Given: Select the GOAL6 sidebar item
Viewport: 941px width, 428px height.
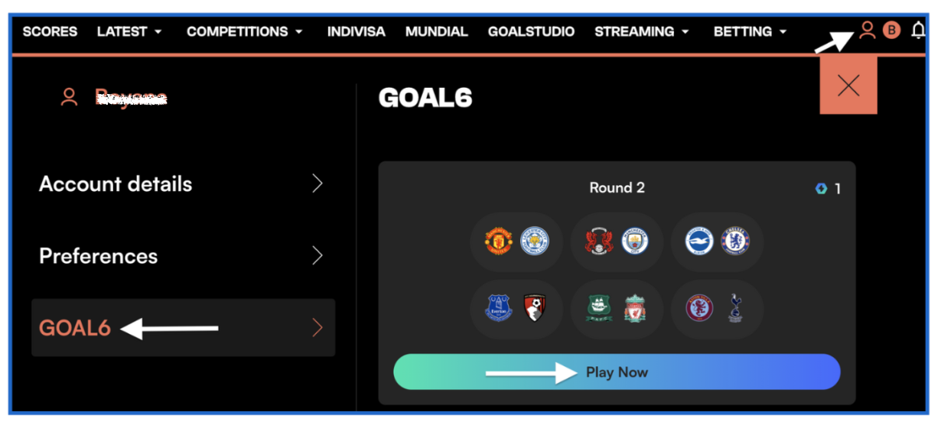Looking at the screenshot, I should pyautogui.click(x=183, y=328).
